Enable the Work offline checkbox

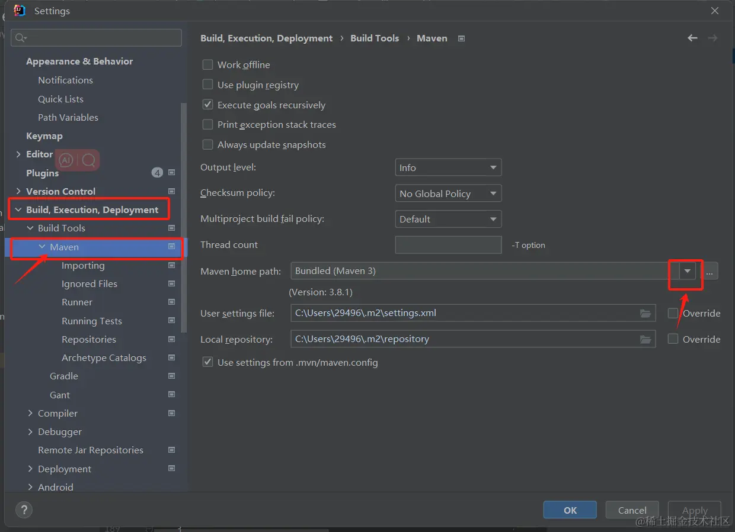click(x=207, y=65)
